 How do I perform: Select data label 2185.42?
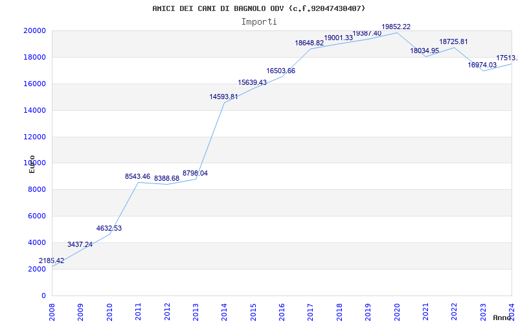(x=52, y=261)
